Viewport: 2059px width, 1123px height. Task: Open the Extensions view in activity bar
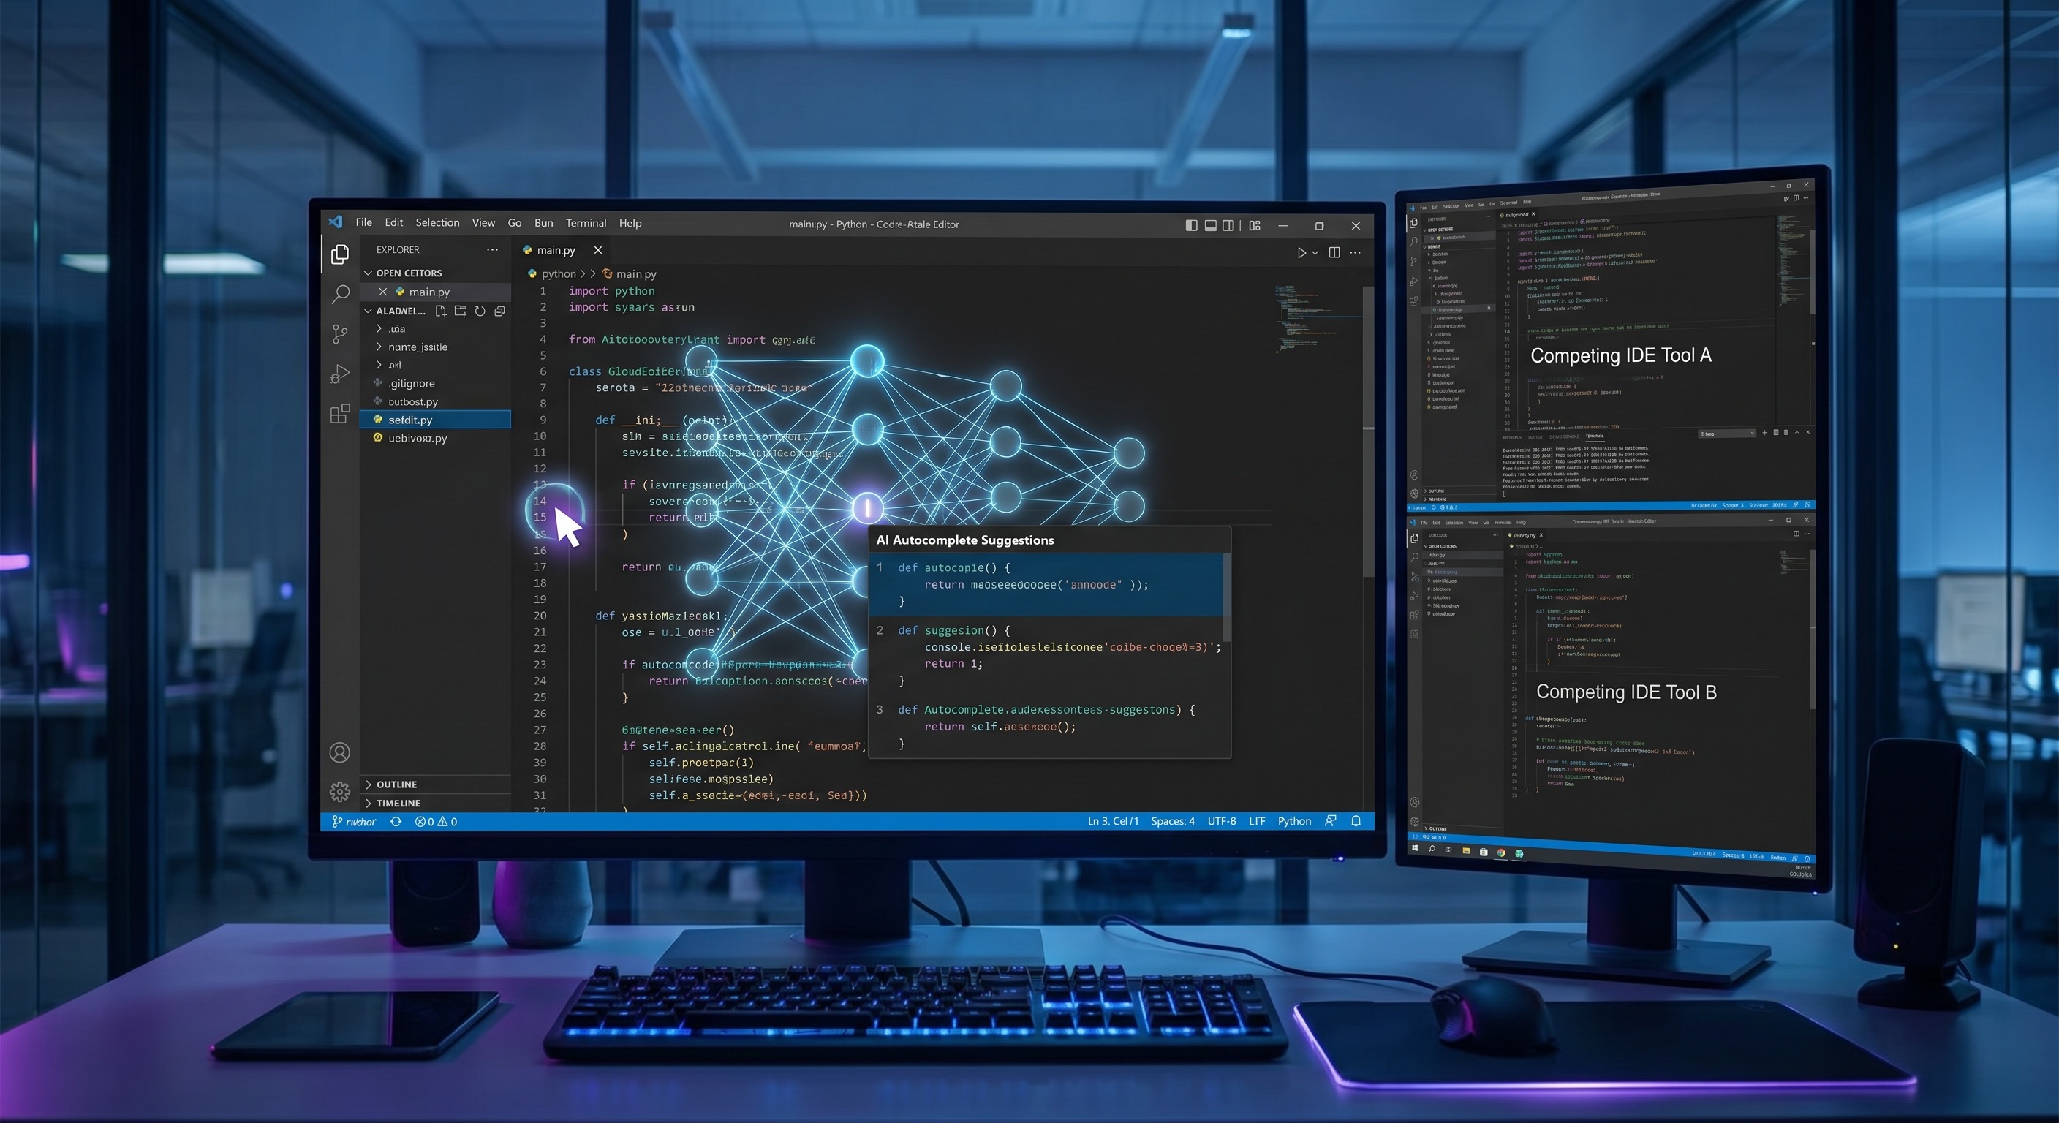pos(340,413)
